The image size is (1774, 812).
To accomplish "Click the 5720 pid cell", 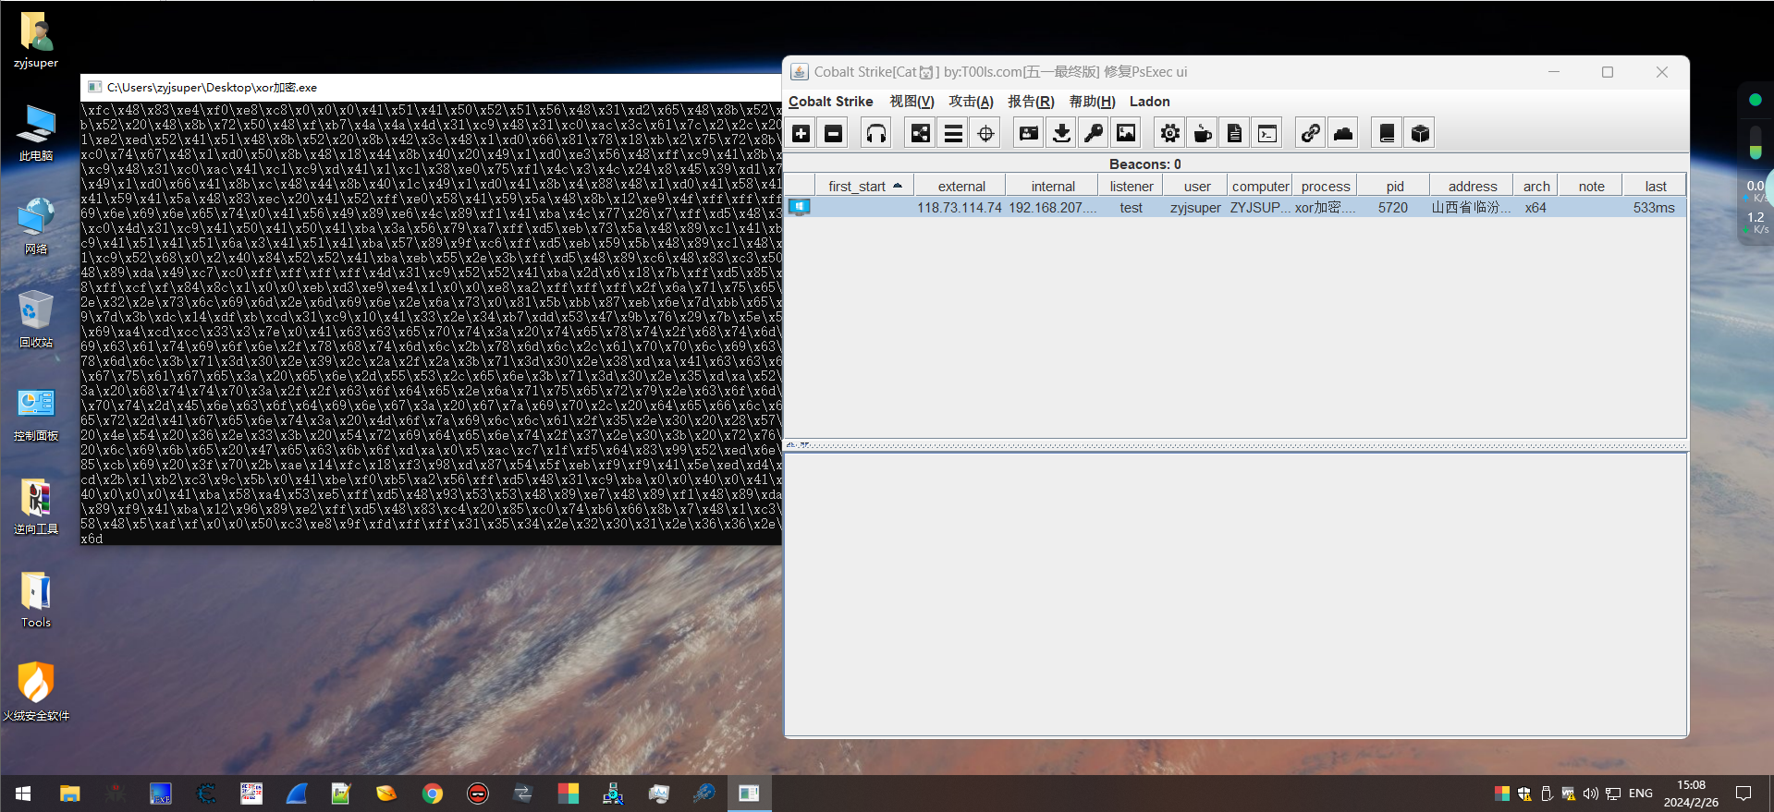I will pyautogui.click(x=1393, y=208).
